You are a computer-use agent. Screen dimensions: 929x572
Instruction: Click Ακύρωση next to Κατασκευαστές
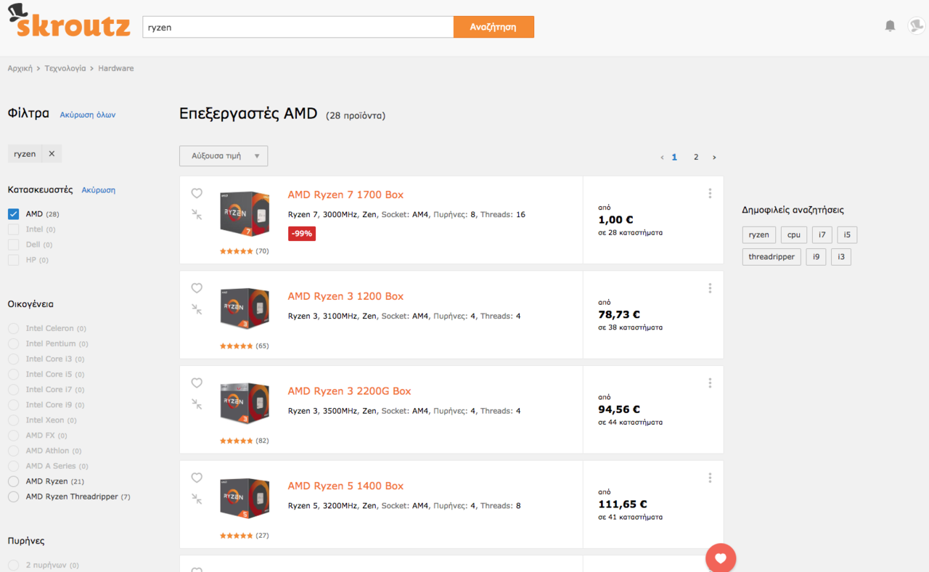tap(99, 190)
